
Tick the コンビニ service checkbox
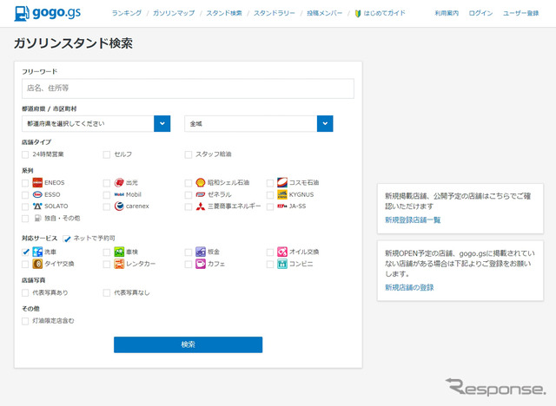(x=270, y=264)
